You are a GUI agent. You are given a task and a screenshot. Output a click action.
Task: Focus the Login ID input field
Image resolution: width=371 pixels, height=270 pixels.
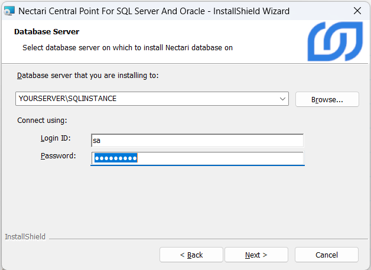coord(197,141)
